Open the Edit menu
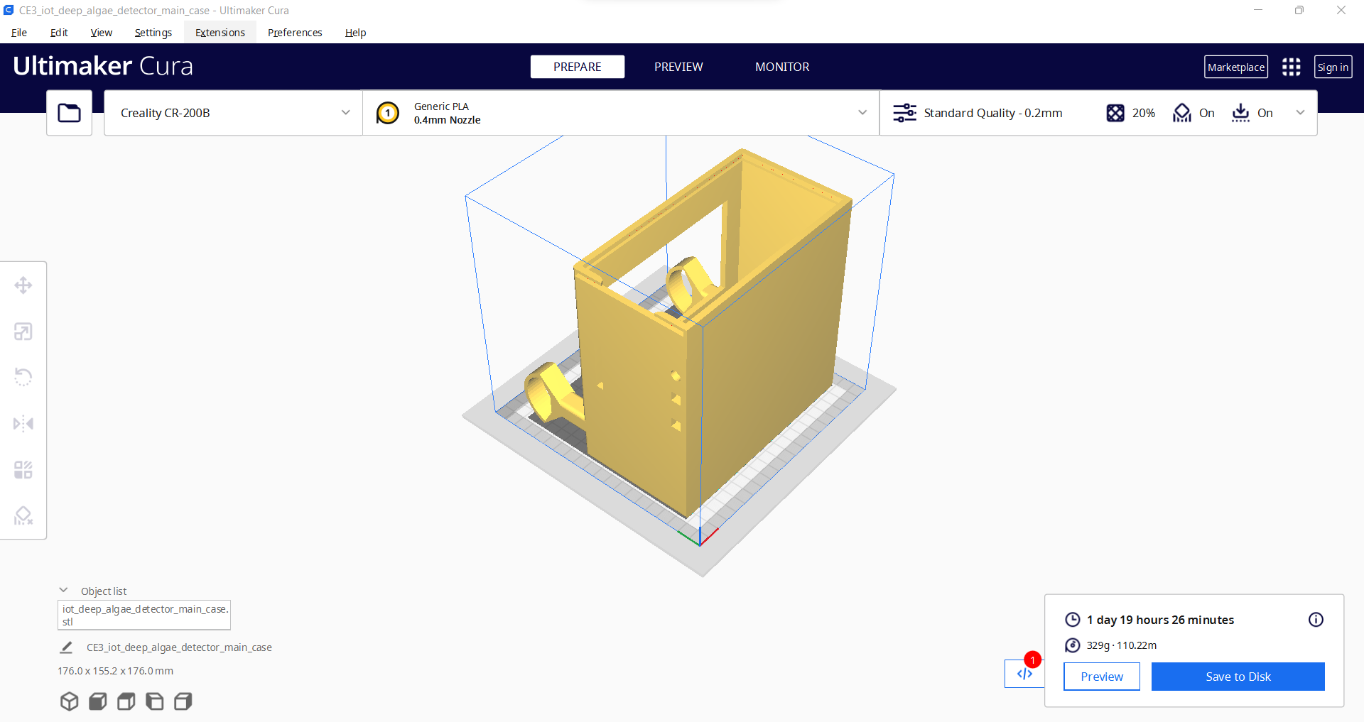1364x722 pixels. [59, 33]
